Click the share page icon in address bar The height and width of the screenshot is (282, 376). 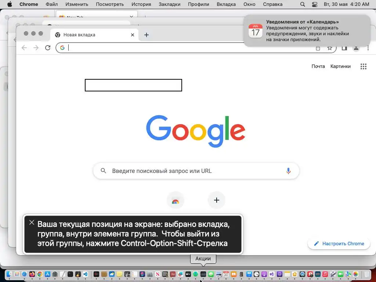coord(318,48)
